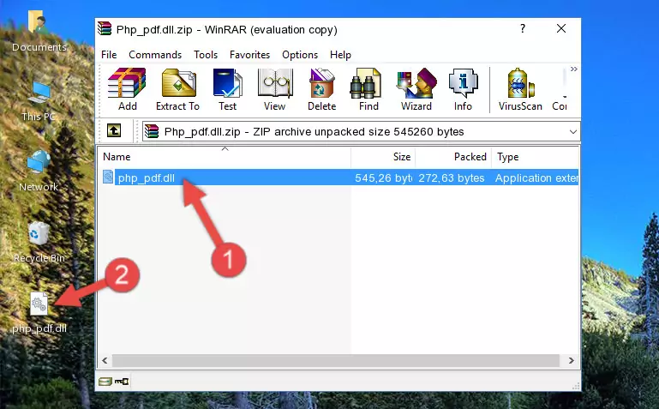Go up one folder level
659x409 pixels.
(x=114, y=130)
